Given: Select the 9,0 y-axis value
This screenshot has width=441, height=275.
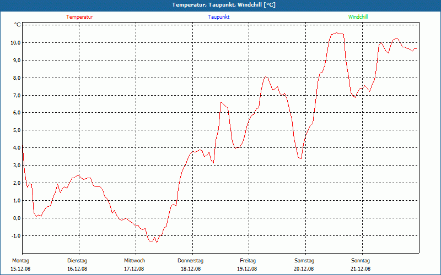Looking at the screenshot, I should click(x=17, y=61).
